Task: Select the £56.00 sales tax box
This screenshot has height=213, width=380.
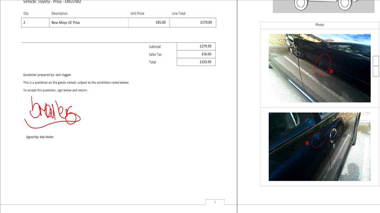Action: (196, 54)
